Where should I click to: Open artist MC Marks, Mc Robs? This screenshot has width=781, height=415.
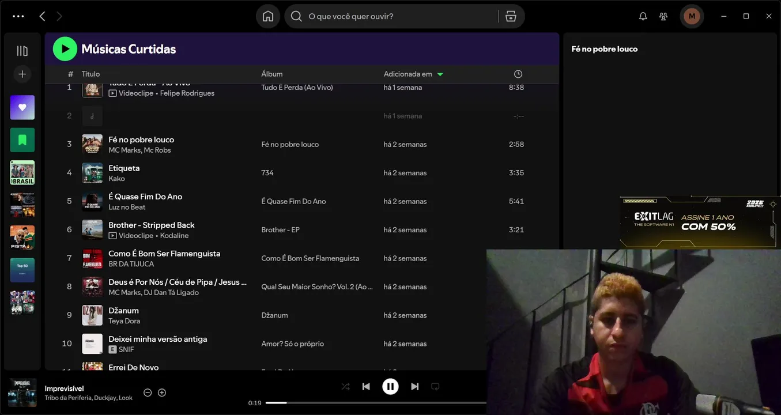139,150
